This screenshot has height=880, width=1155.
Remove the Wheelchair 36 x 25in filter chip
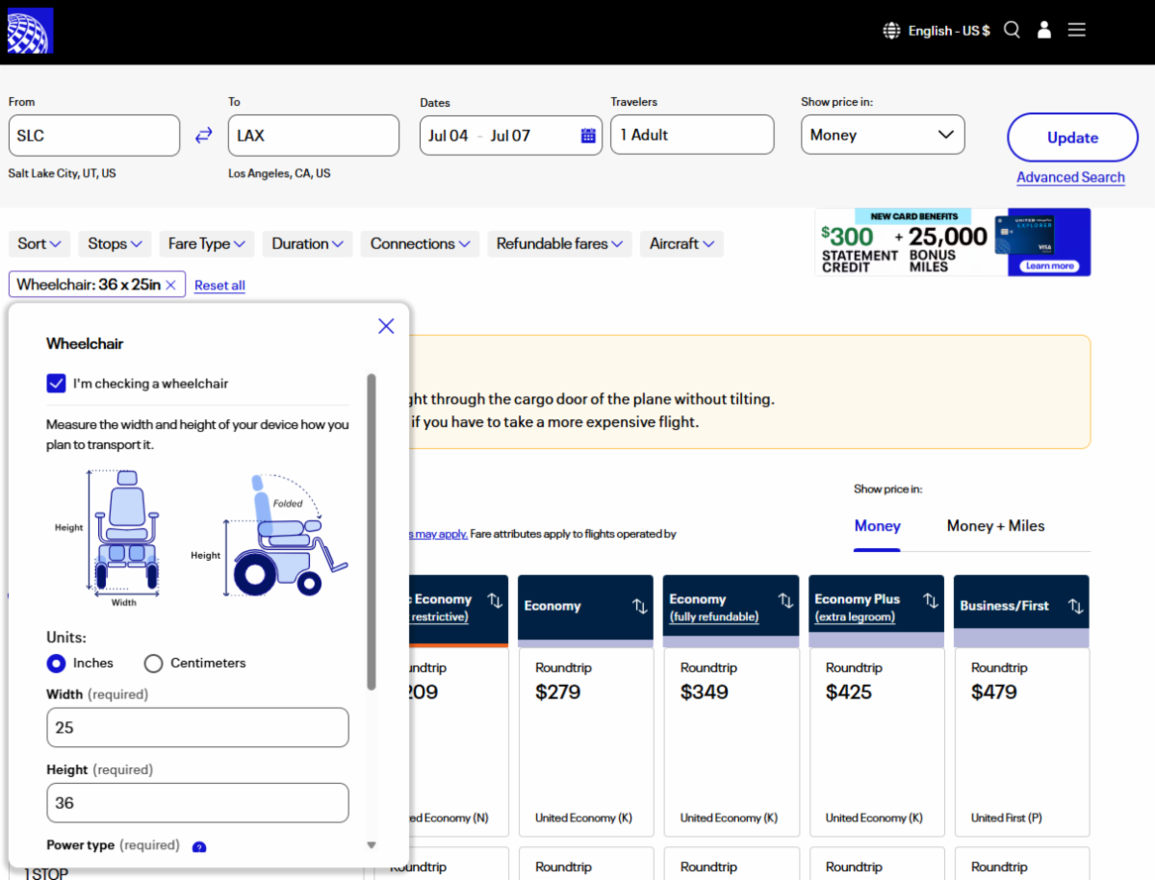(x=170, y=285)
